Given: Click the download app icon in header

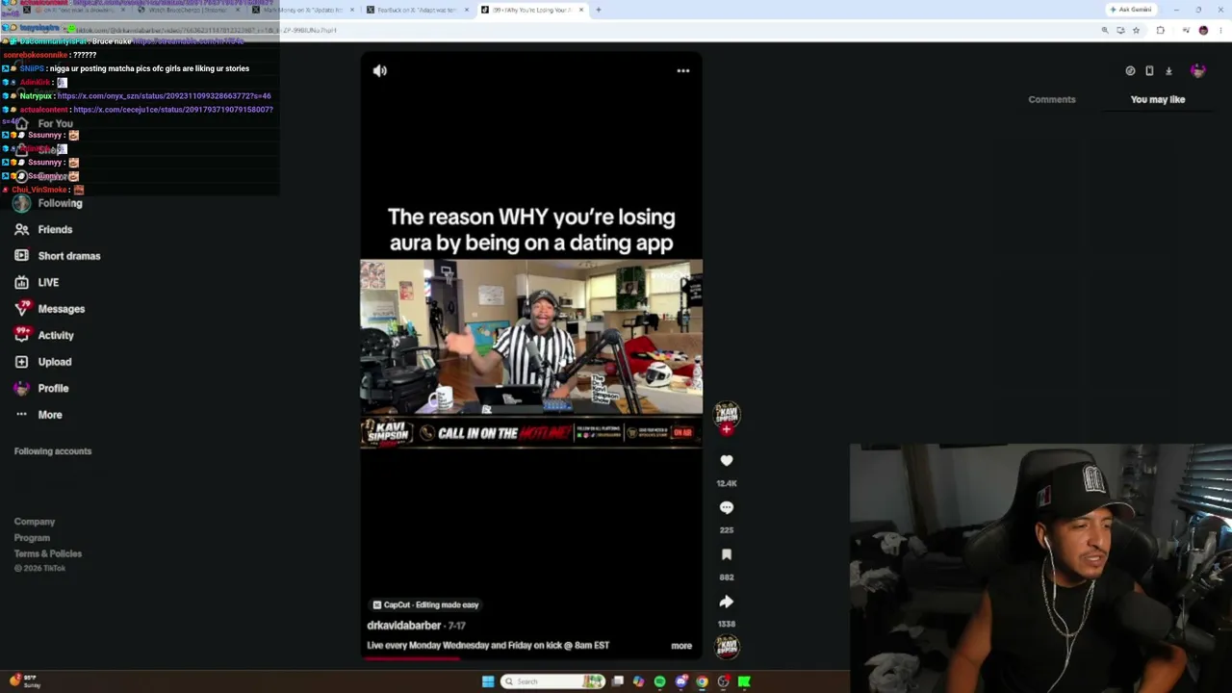Looking at the screenshot, I should pyautogui.click(x=1168, y=70).
